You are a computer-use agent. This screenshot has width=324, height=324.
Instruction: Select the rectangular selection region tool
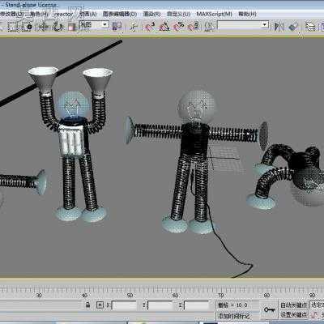pos(14,27)
